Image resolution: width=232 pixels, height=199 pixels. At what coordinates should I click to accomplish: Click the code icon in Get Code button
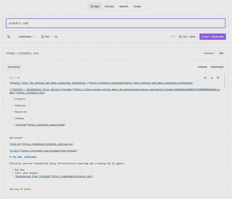click(181, 37)
